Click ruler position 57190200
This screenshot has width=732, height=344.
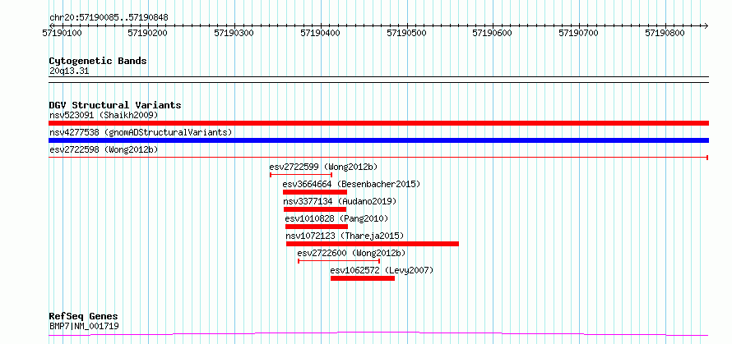(x=148, y=33)
